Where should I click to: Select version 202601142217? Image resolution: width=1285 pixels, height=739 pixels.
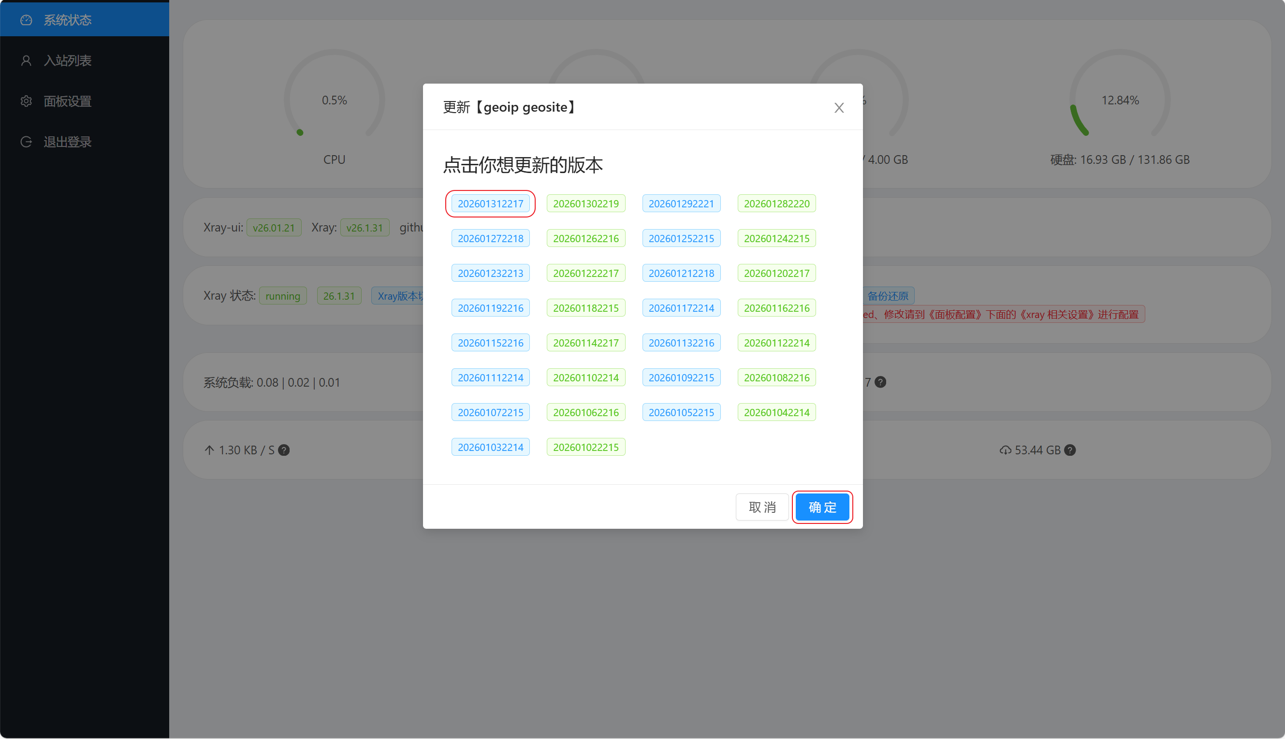pyautogui.click(x=585, y=343)
